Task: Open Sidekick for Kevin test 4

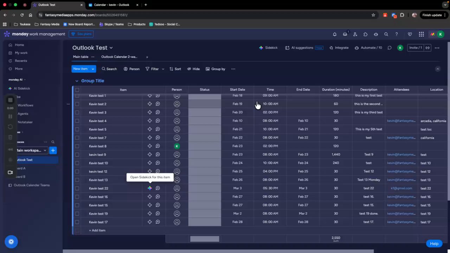Action: (150, 121)
